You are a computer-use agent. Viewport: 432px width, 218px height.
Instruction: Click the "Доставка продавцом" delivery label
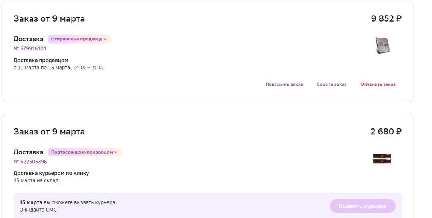[41, 60]
